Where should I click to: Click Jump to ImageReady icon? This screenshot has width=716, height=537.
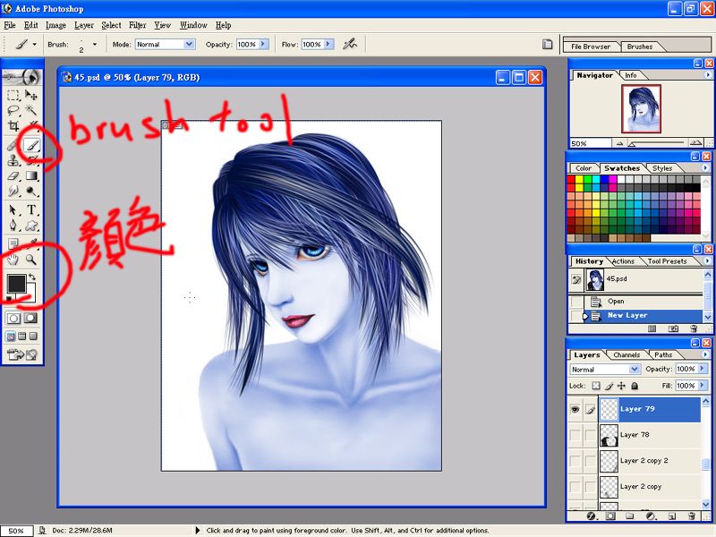21,354
